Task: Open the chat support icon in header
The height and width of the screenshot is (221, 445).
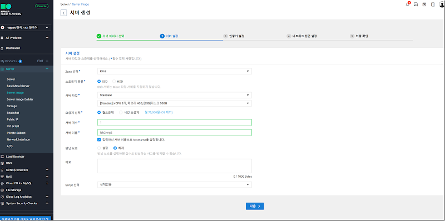Action: point(416,4)
